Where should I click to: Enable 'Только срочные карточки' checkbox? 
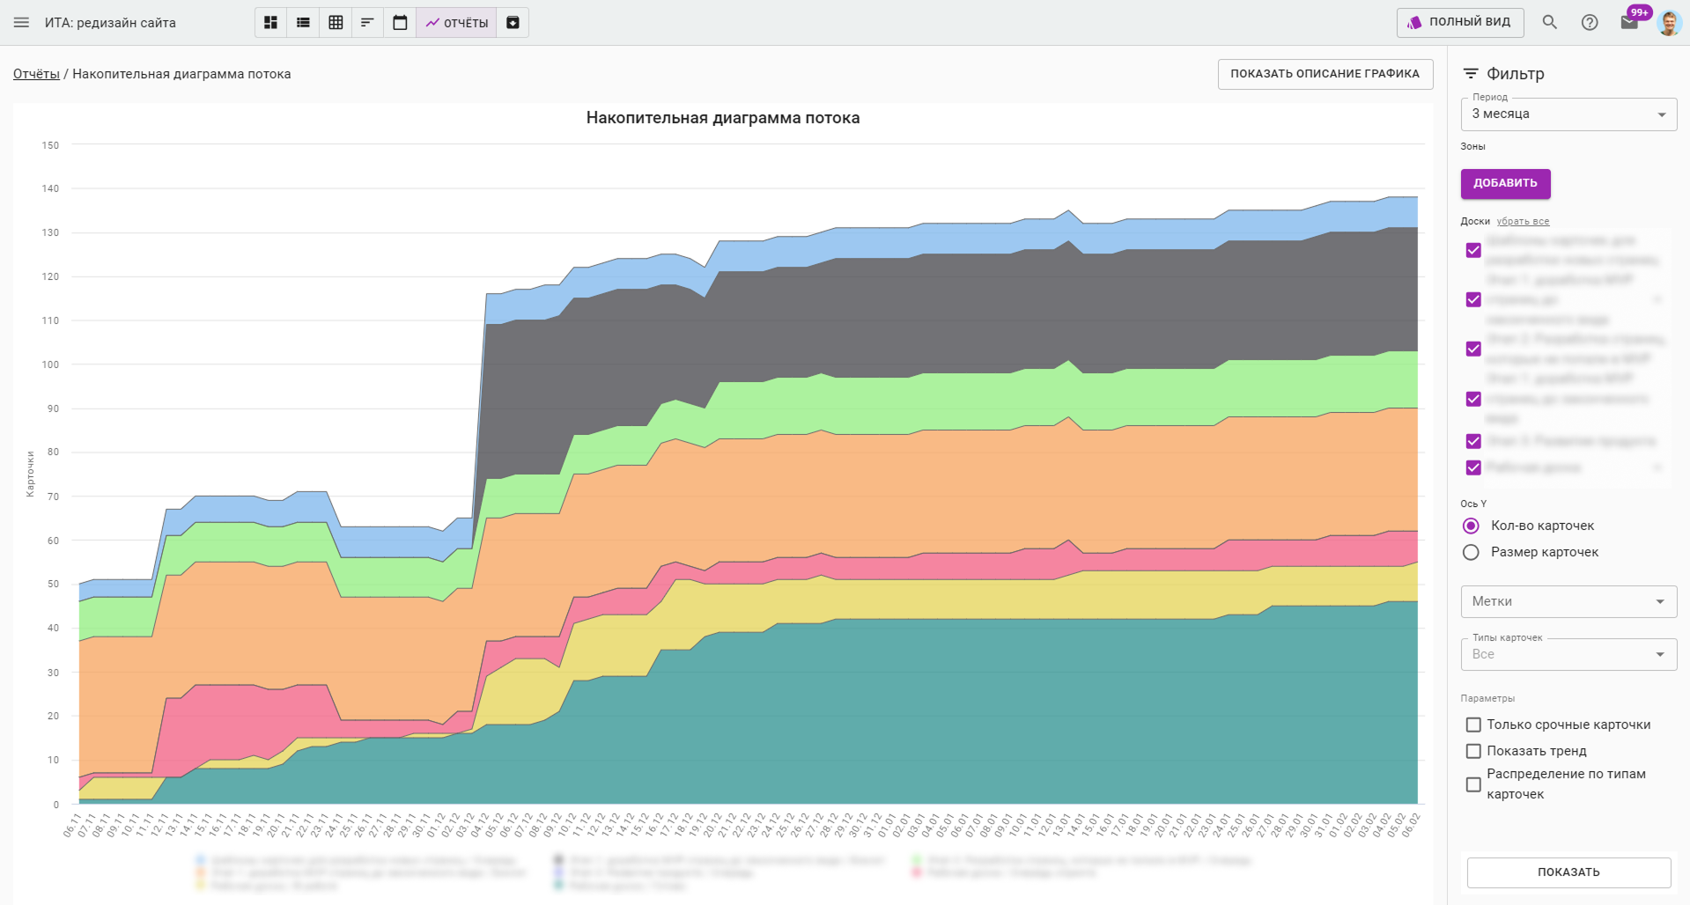pyautogui.click(x=1473, y=725)
